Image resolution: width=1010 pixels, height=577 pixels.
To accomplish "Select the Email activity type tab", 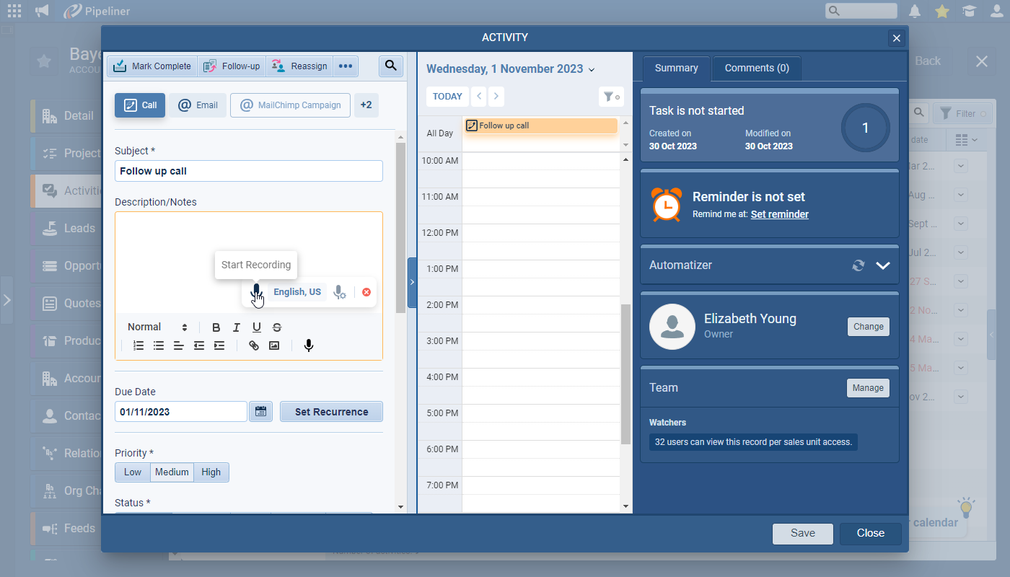I will pos(198,105).
